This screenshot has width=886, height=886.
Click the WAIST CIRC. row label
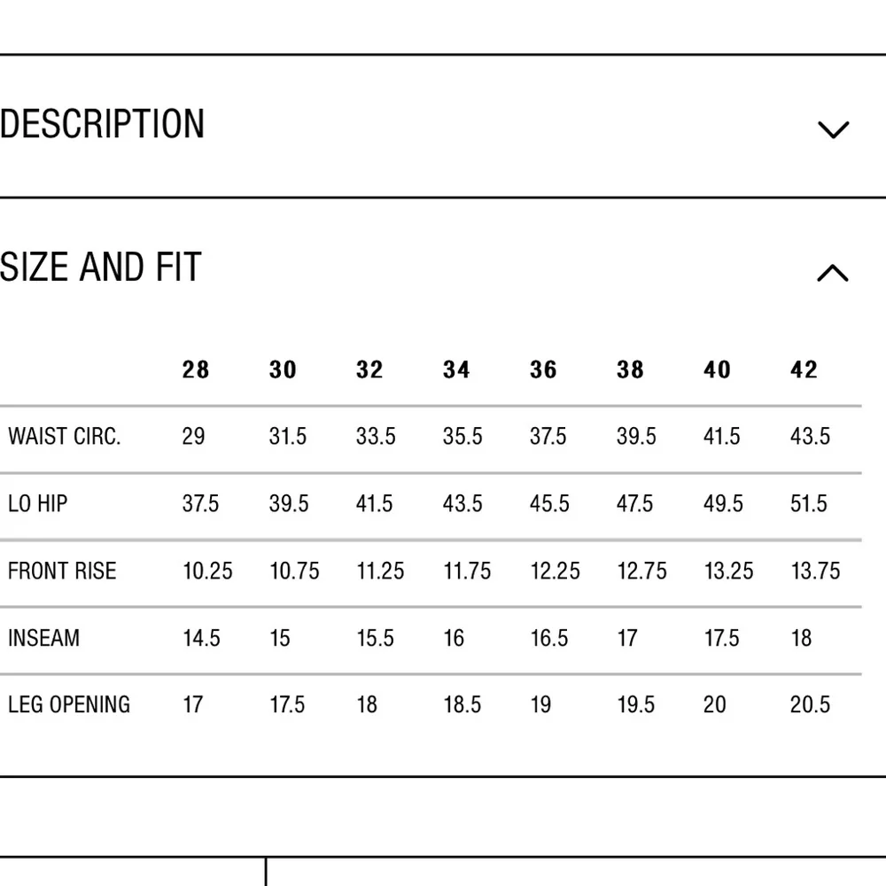(65, 436)
